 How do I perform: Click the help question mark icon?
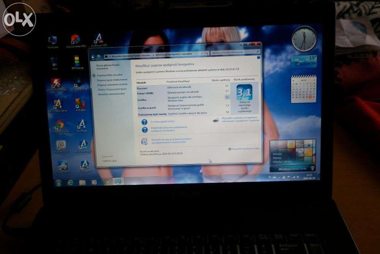point(258,57)
